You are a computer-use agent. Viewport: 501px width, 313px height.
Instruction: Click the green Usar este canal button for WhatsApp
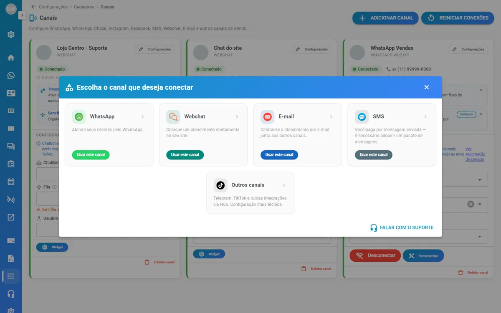pos(91,155)
